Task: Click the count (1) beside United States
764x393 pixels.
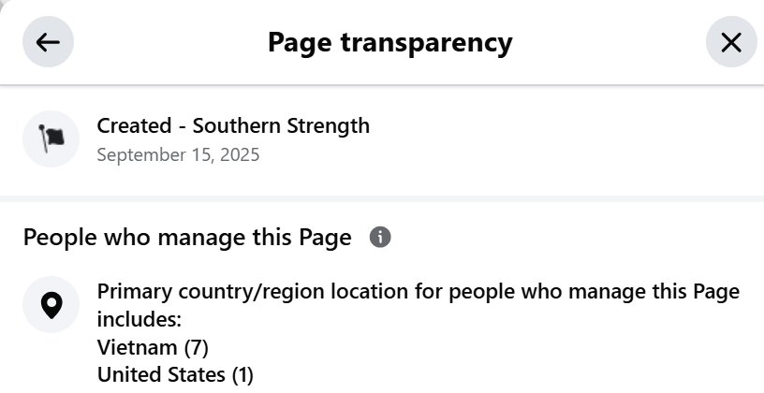Action: coord(242,376)
